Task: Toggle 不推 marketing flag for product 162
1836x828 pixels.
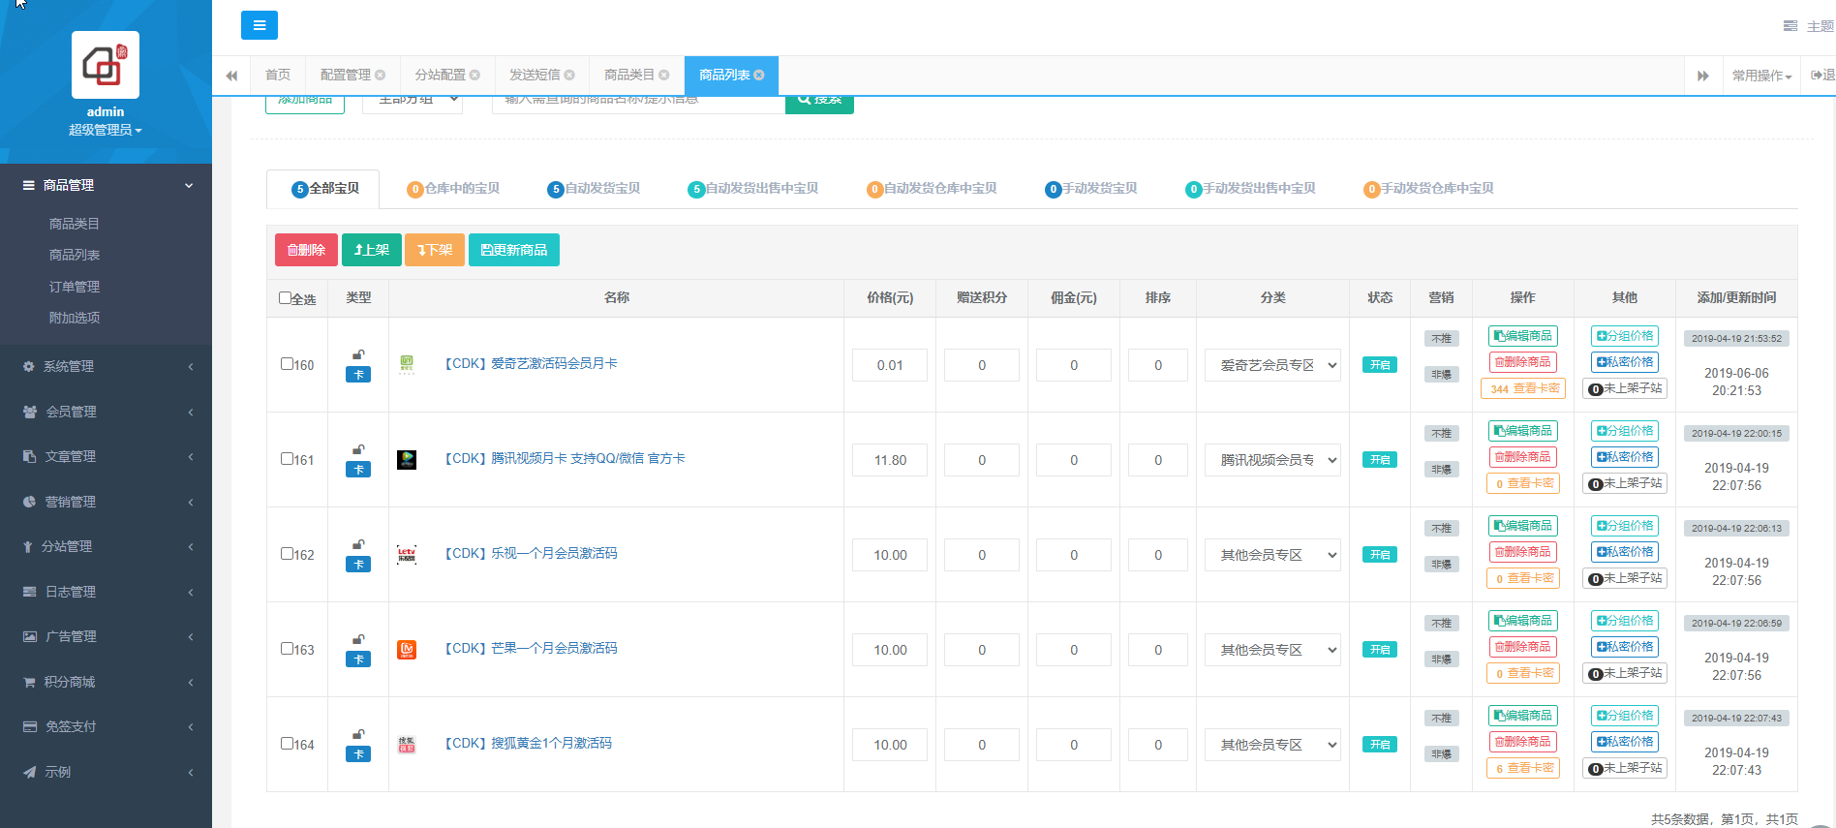Action: pyautogui.click(x=1442, y=529)
